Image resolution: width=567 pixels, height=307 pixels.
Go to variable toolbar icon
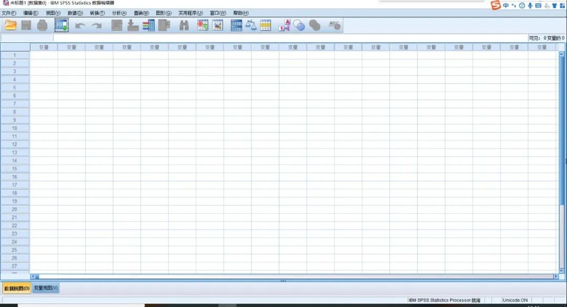point(133,25)
